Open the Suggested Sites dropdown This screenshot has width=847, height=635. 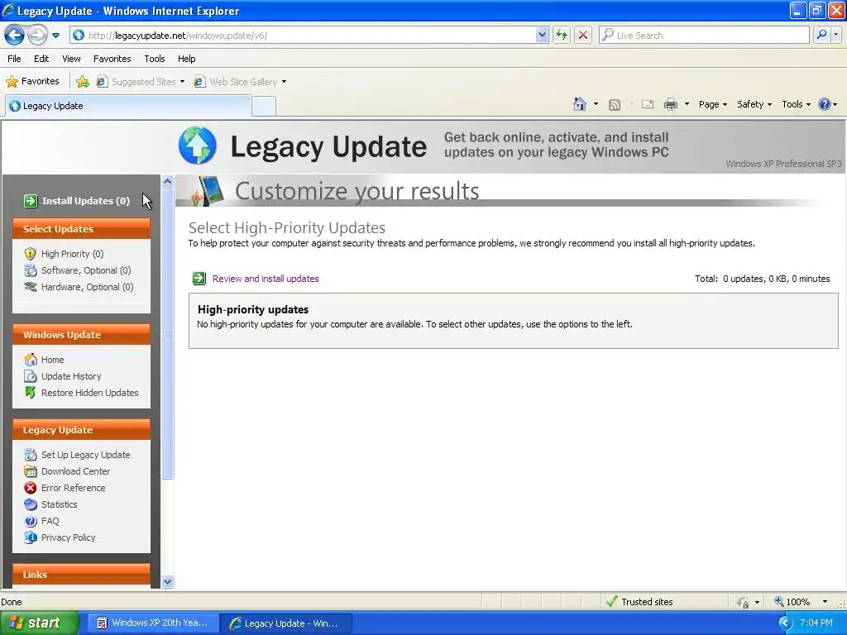[182, 82]
